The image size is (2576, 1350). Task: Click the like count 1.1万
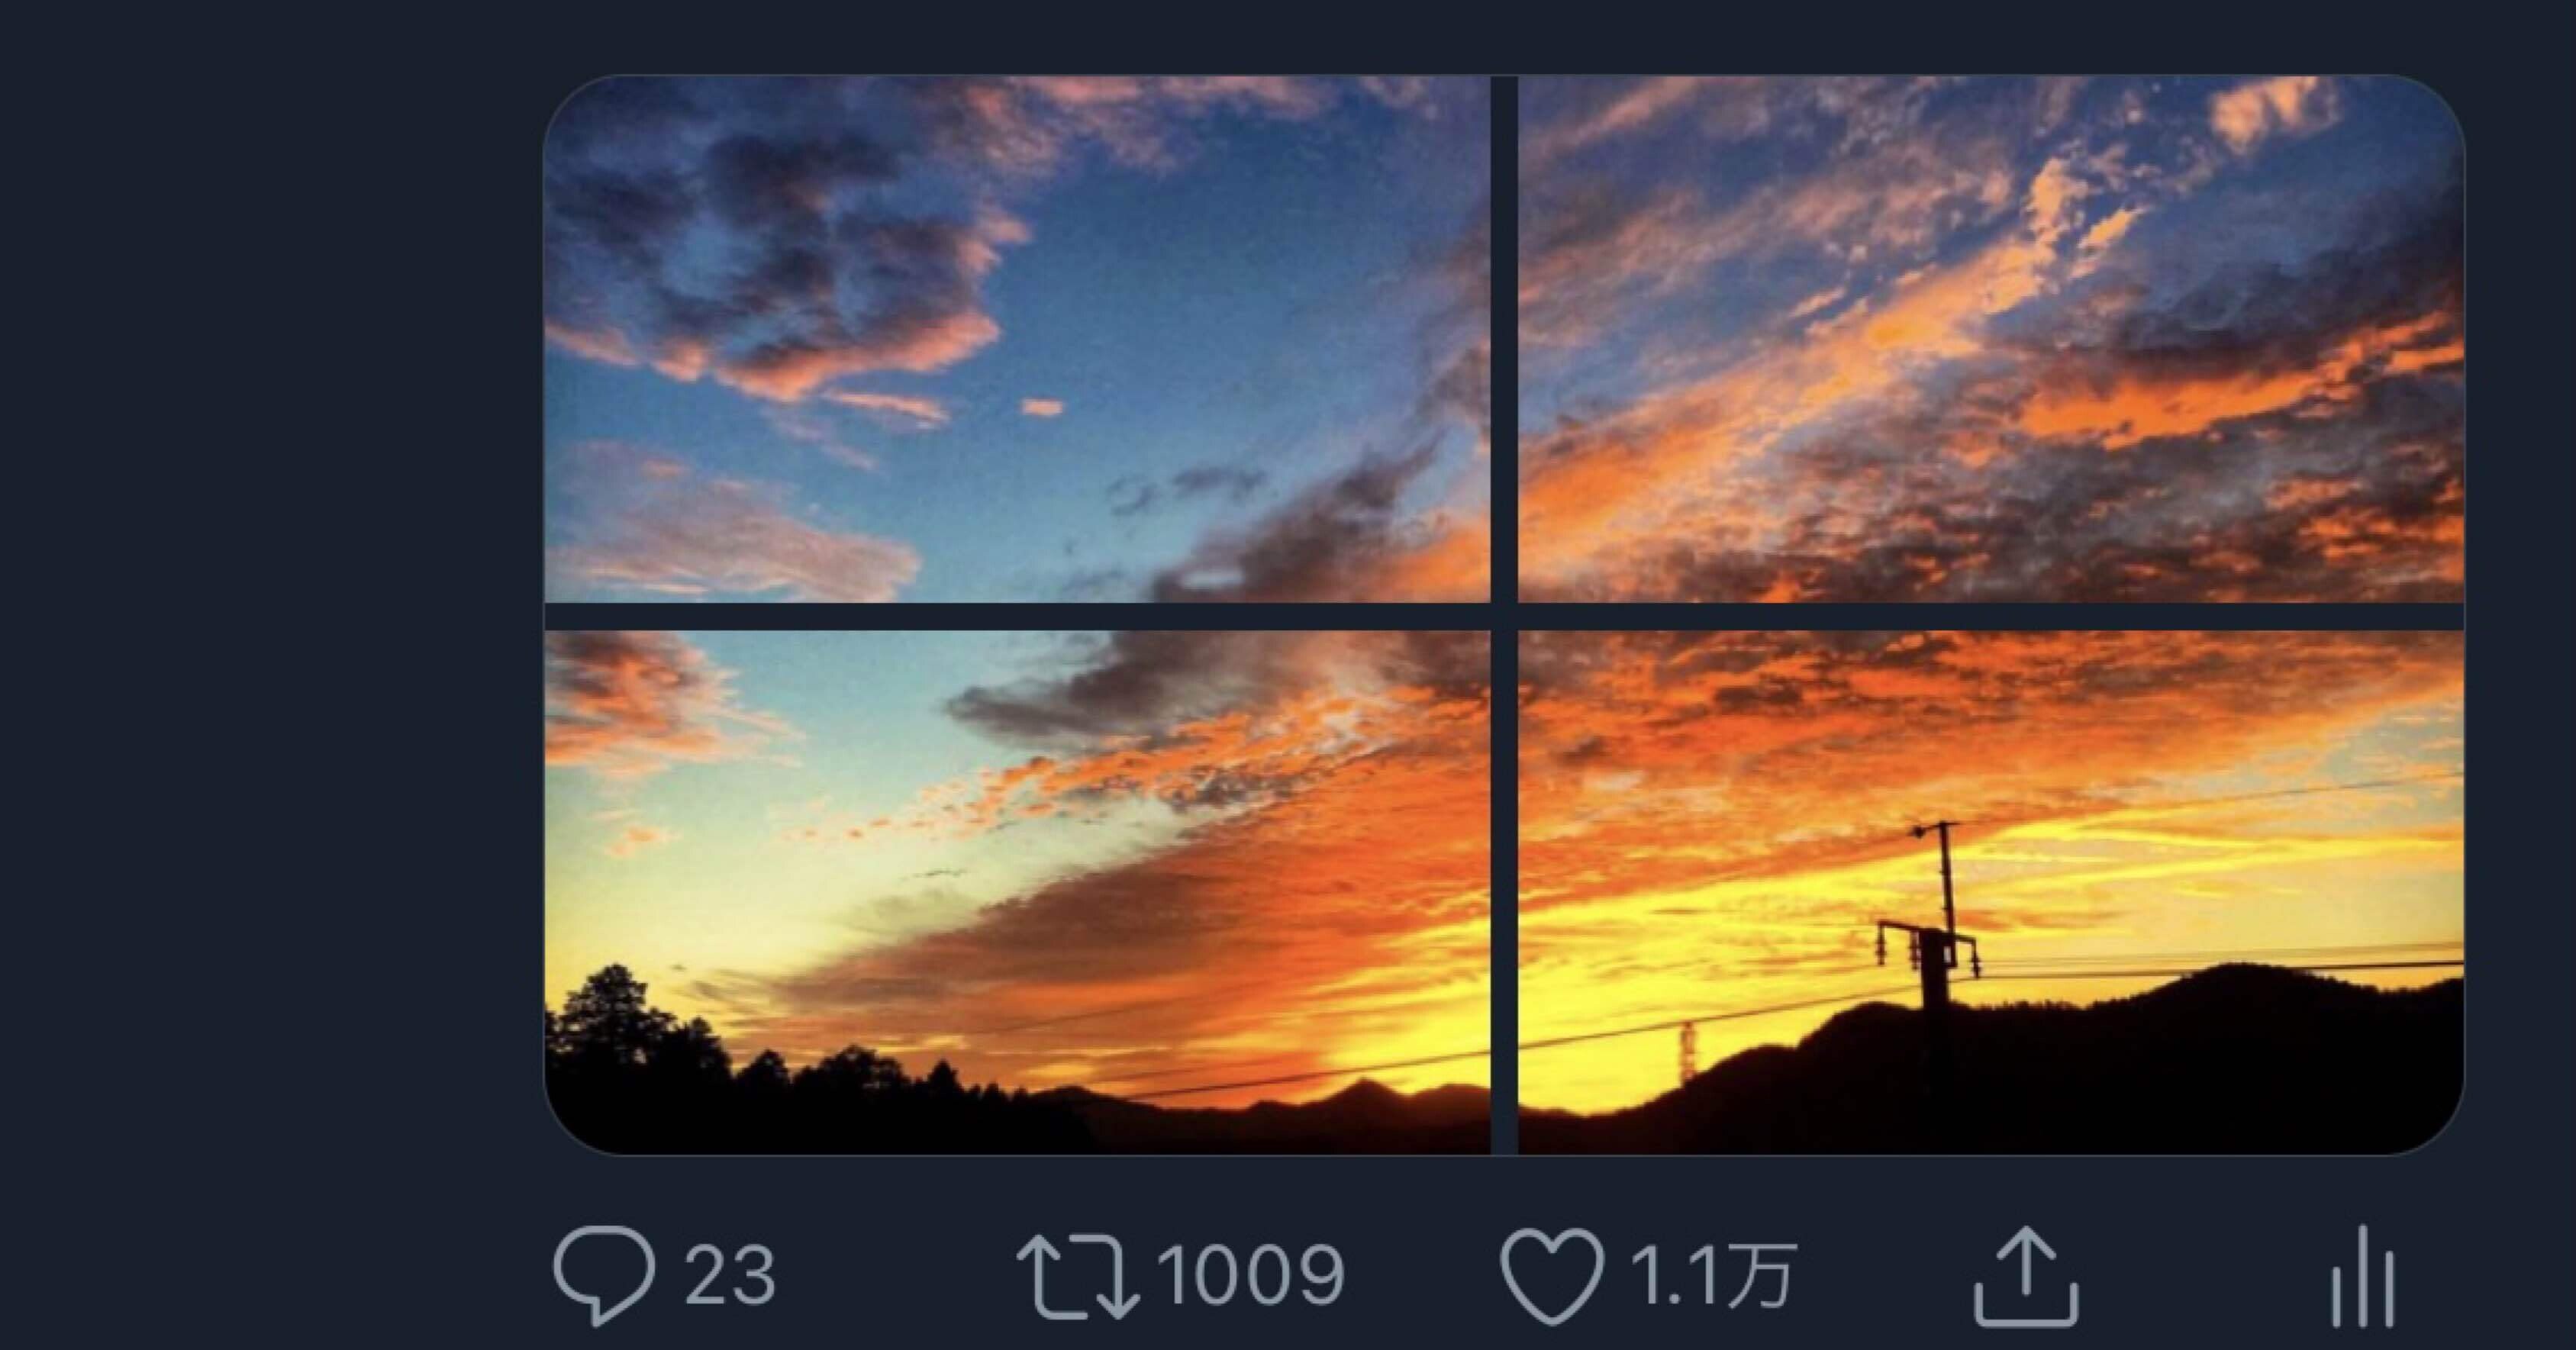point(1712,1275)
